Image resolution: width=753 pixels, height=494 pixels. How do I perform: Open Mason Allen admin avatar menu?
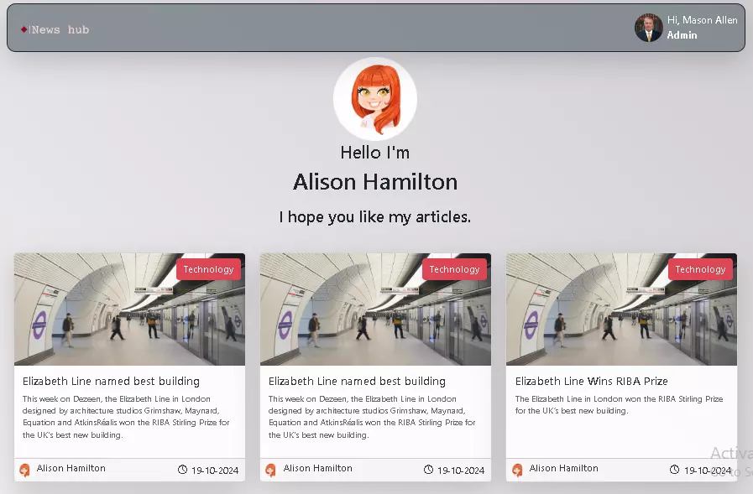coord(648,28)
